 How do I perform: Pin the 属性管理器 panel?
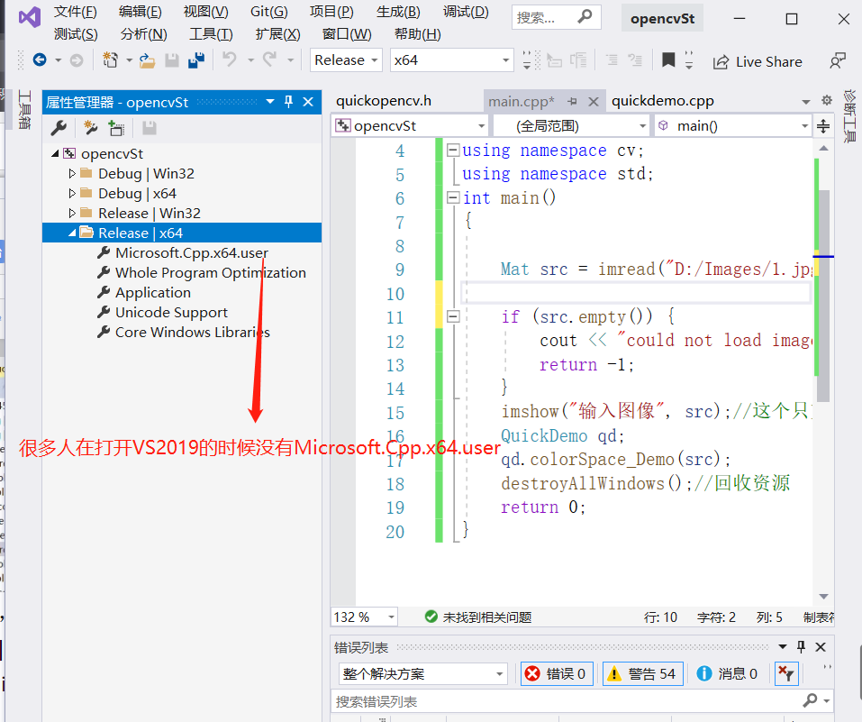click(288, 102)
